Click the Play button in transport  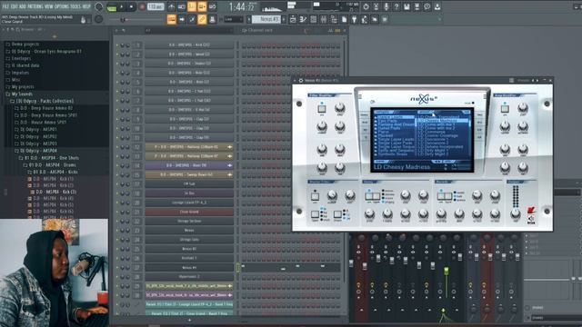121,6
